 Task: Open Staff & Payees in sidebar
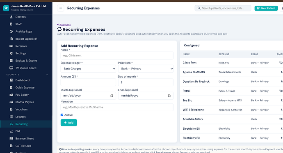[25, 102]
